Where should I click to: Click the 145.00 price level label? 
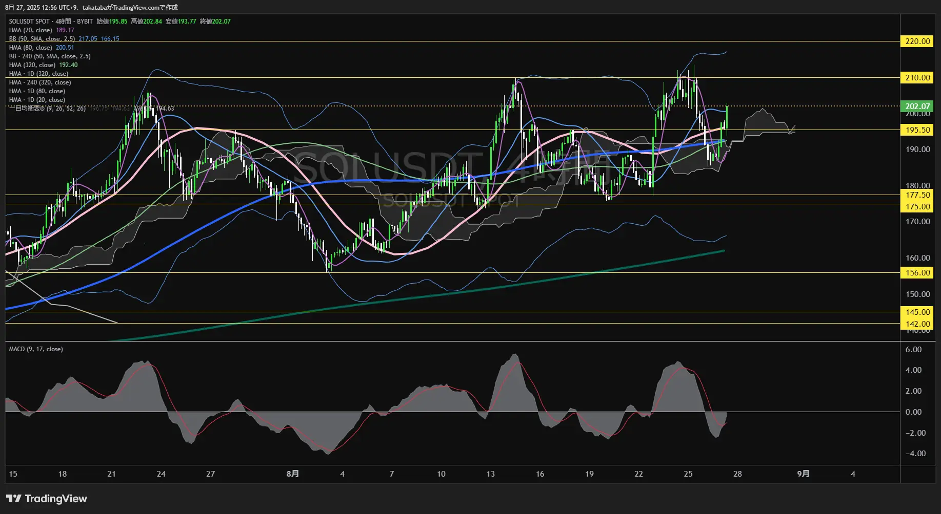pyautogui.click(x=917, y=312)
